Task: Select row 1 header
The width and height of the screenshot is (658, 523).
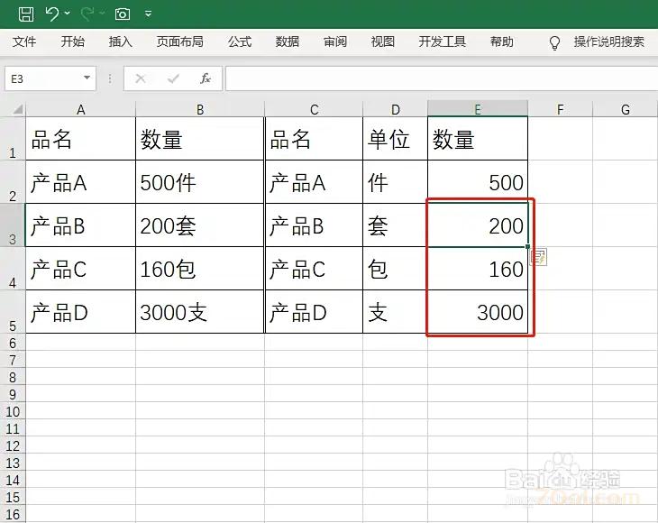Action: 13,139
